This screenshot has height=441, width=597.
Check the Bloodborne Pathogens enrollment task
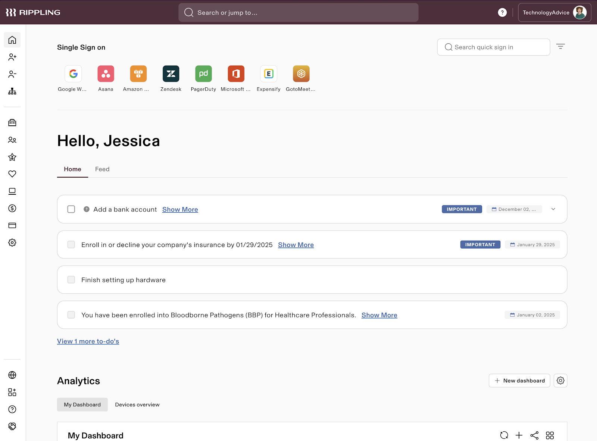pos(71,315)
